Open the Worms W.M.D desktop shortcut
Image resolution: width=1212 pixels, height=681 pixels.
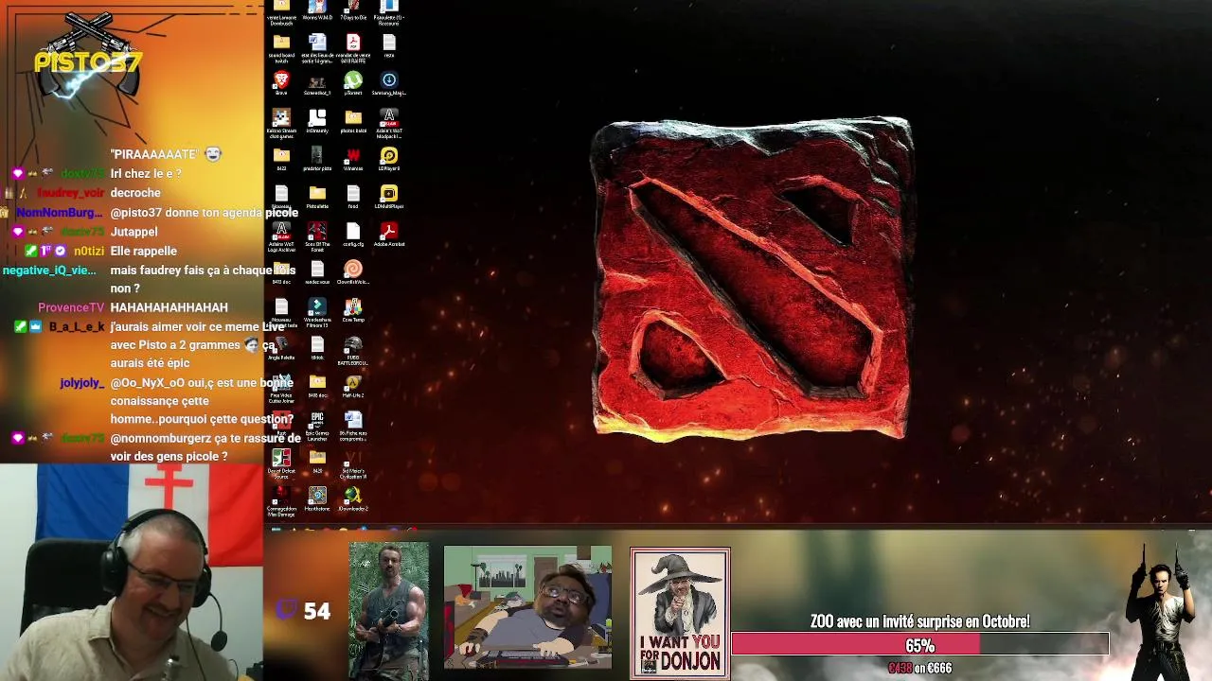pyautogui.click(x=317, y=11)
